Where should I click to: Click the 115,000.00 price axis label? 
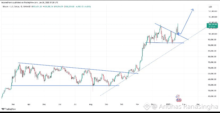[x=212, y=17]
